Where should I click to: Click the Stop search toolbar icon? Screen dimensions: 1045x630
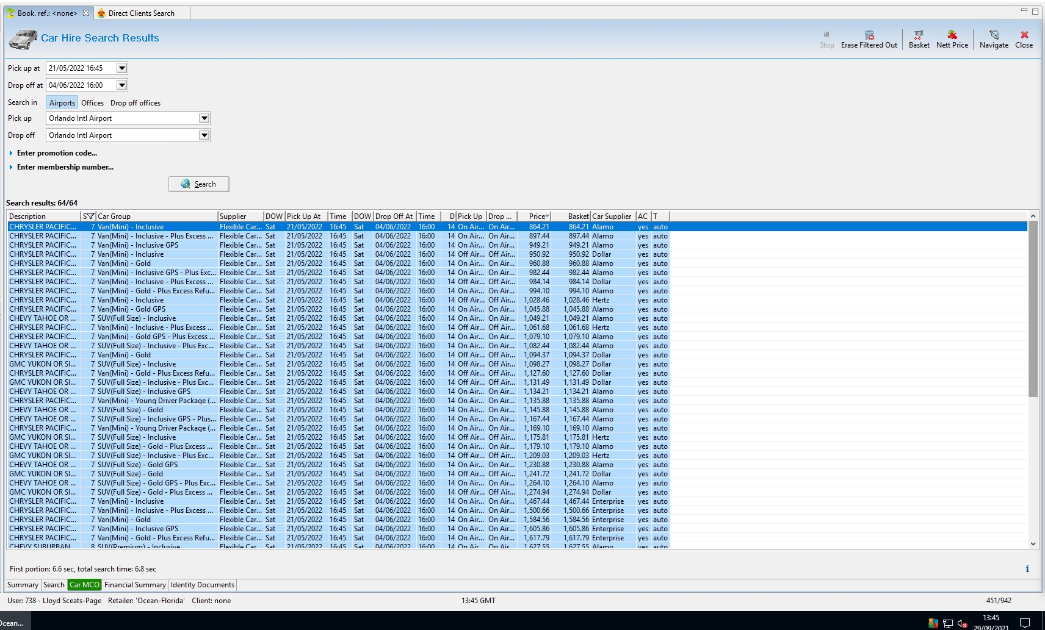(x=826, y=40)
